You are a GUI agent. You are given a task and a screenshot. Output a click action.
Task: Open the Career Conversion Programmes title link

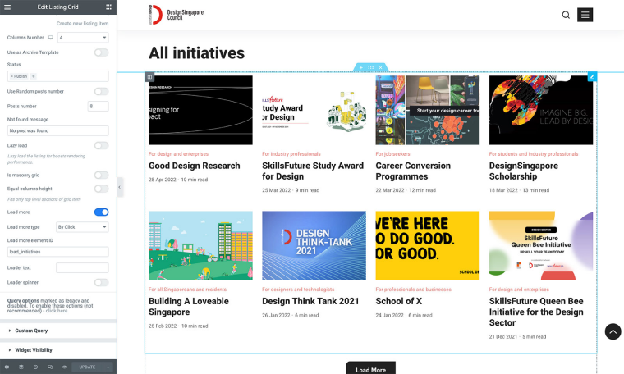413,171
